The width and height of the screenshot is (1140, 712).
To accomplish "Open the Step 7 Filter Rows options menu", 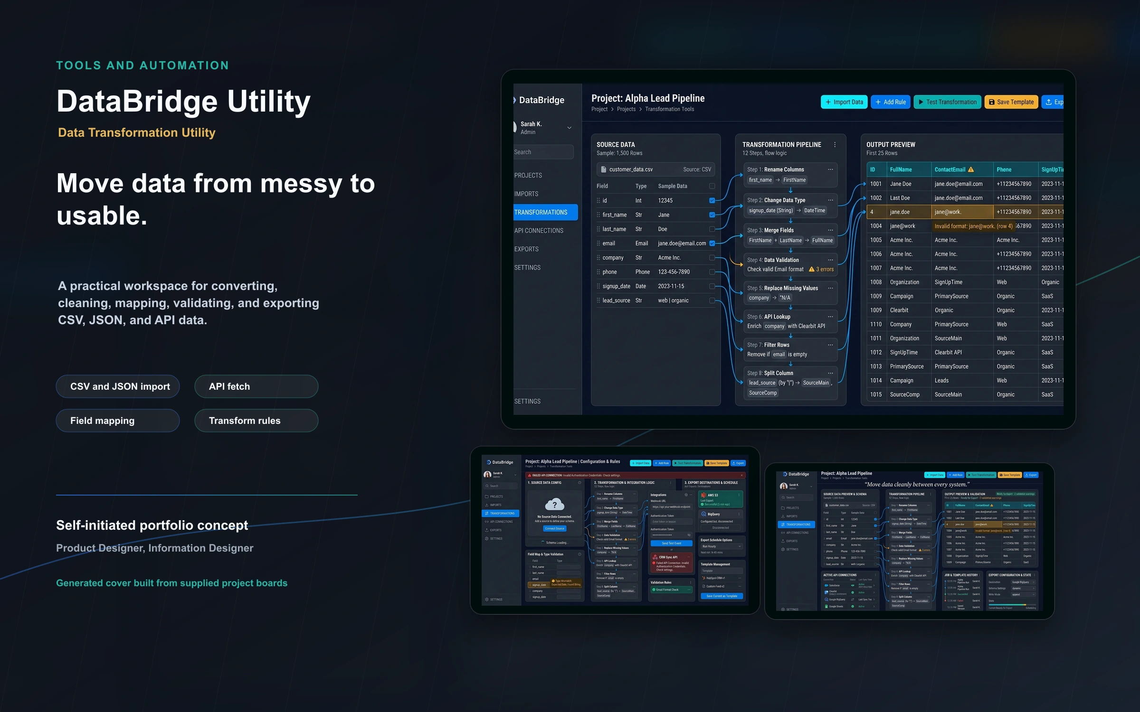I will click(x=830, y=345).
